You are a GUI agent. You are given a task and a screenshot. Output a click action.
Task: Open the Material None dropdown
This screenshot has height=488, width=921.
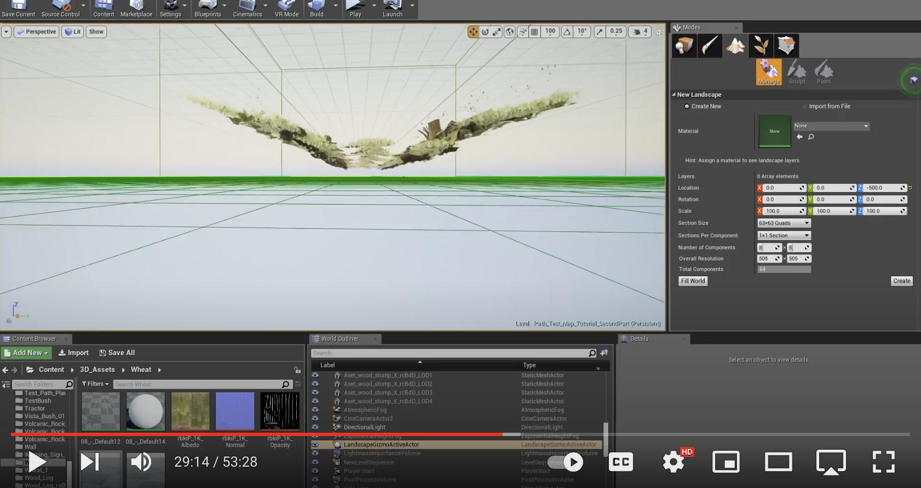pyautogui.click(x=831, y=126)
